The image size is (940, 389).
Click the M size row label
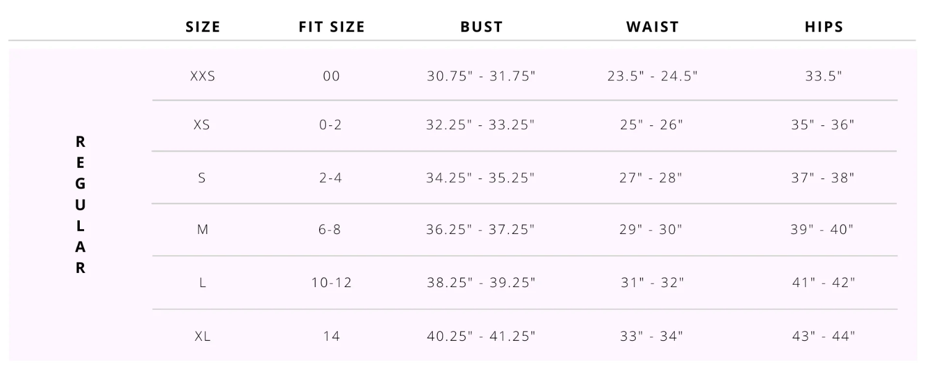click(x=202, y=230)
